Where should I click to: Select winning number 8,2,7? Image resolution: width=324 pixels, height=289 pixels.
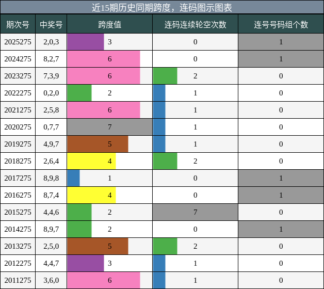pyautogui.click(x=51, y=59)
